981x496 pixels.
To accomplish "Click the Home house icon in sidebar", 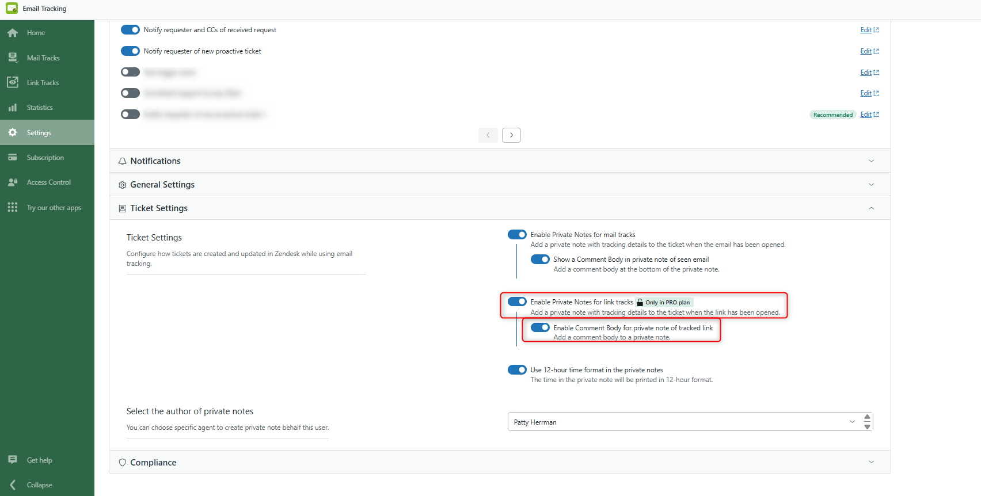I will 13,33.
